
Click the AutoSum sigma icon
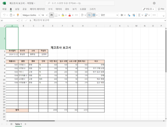[139, 15]
